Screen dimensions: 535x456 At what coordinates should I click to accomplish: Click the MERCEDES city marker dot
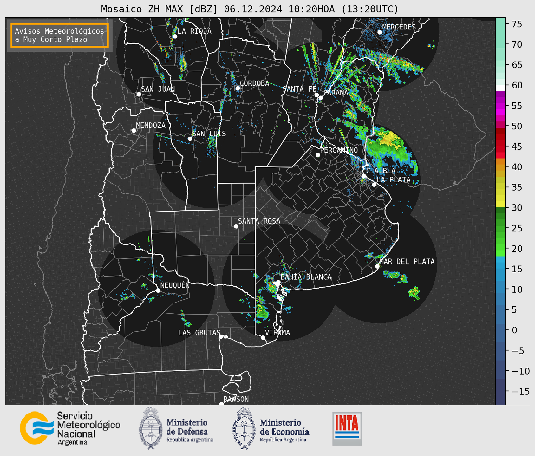[380, 32]
